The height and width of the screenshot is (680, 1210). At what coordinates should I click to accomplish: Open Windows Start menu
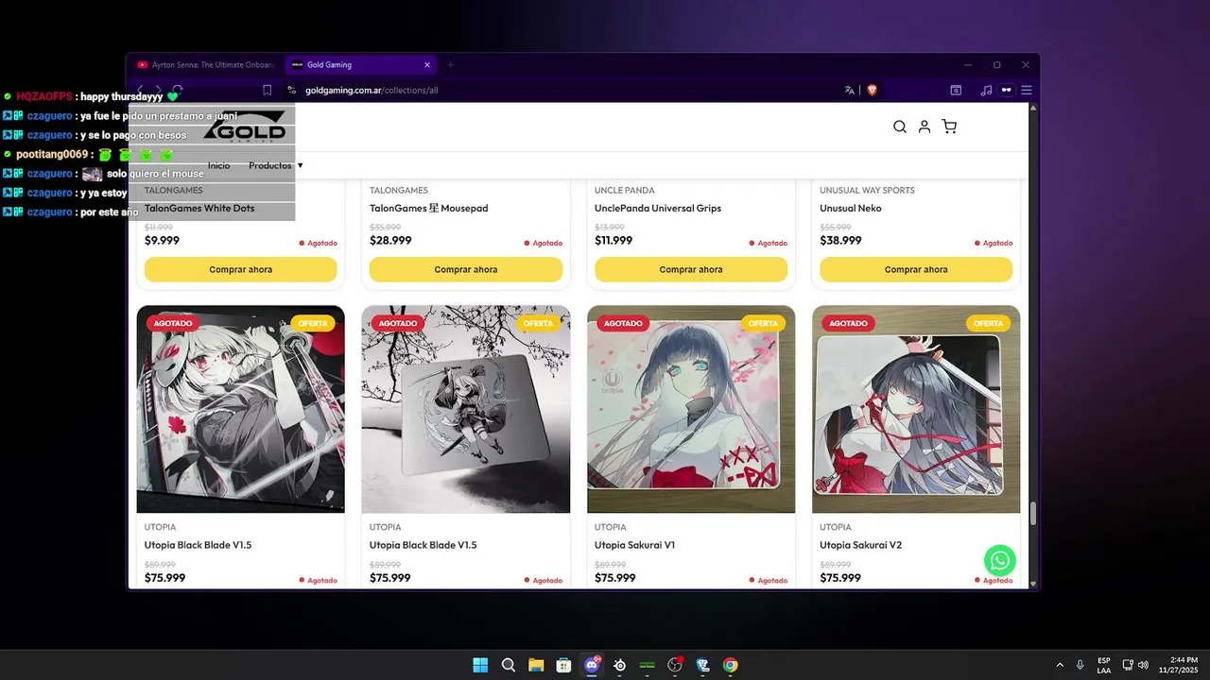480,665
